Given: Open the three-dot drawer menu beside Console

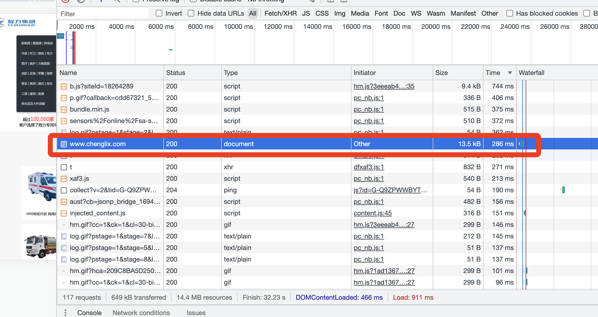Looking at the screenshot, I should (65, 313).
